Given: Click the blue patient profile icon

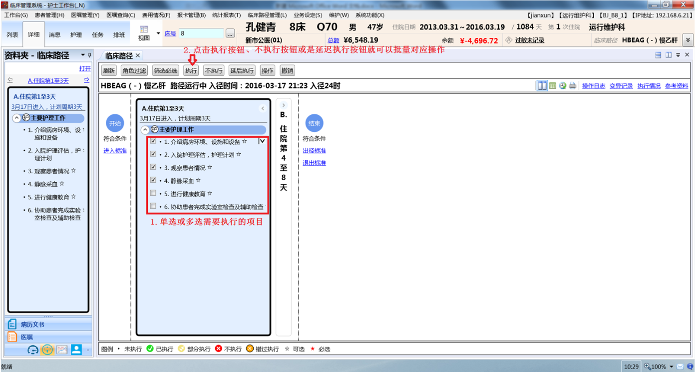Looking at the screenshot, I should click(x=76, y=350).
